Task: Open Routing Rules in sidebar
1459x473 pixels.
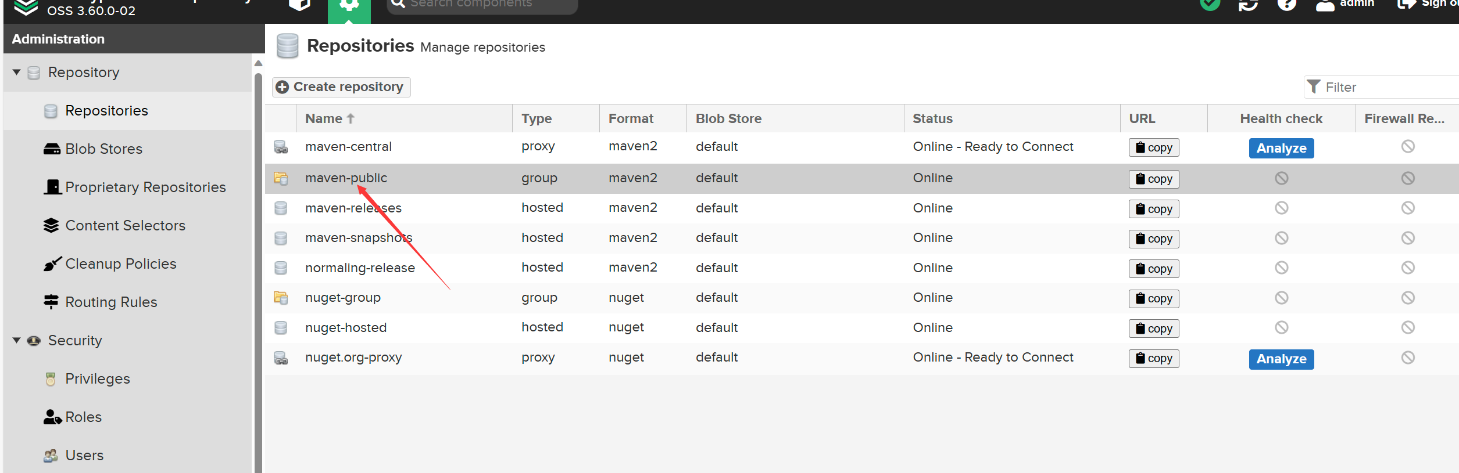Action: click(111, 302)
